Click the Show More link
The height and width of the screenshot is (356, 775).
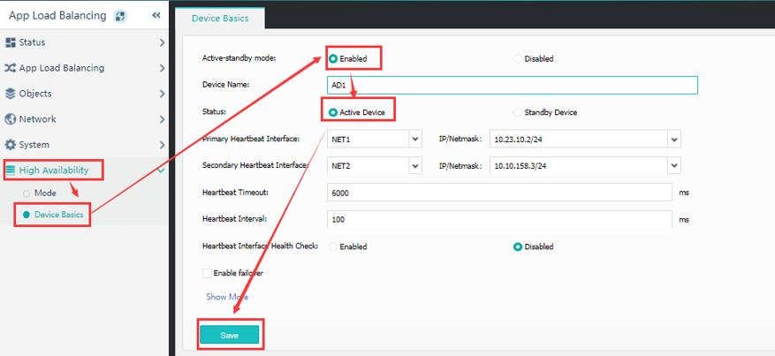point(227,297)
